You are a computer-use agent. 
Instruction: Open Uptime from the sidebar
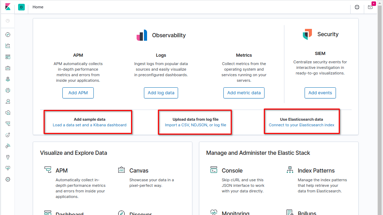(x=8, y=135)
